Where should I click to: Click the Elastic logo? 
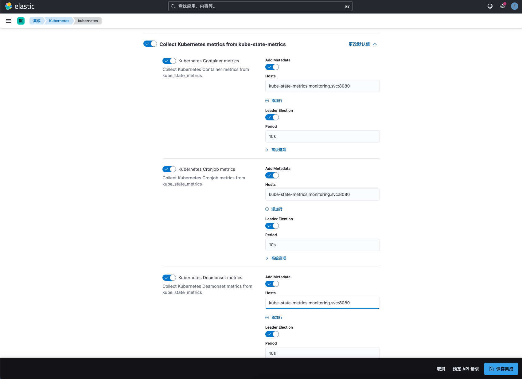click(x=20, y=6)
